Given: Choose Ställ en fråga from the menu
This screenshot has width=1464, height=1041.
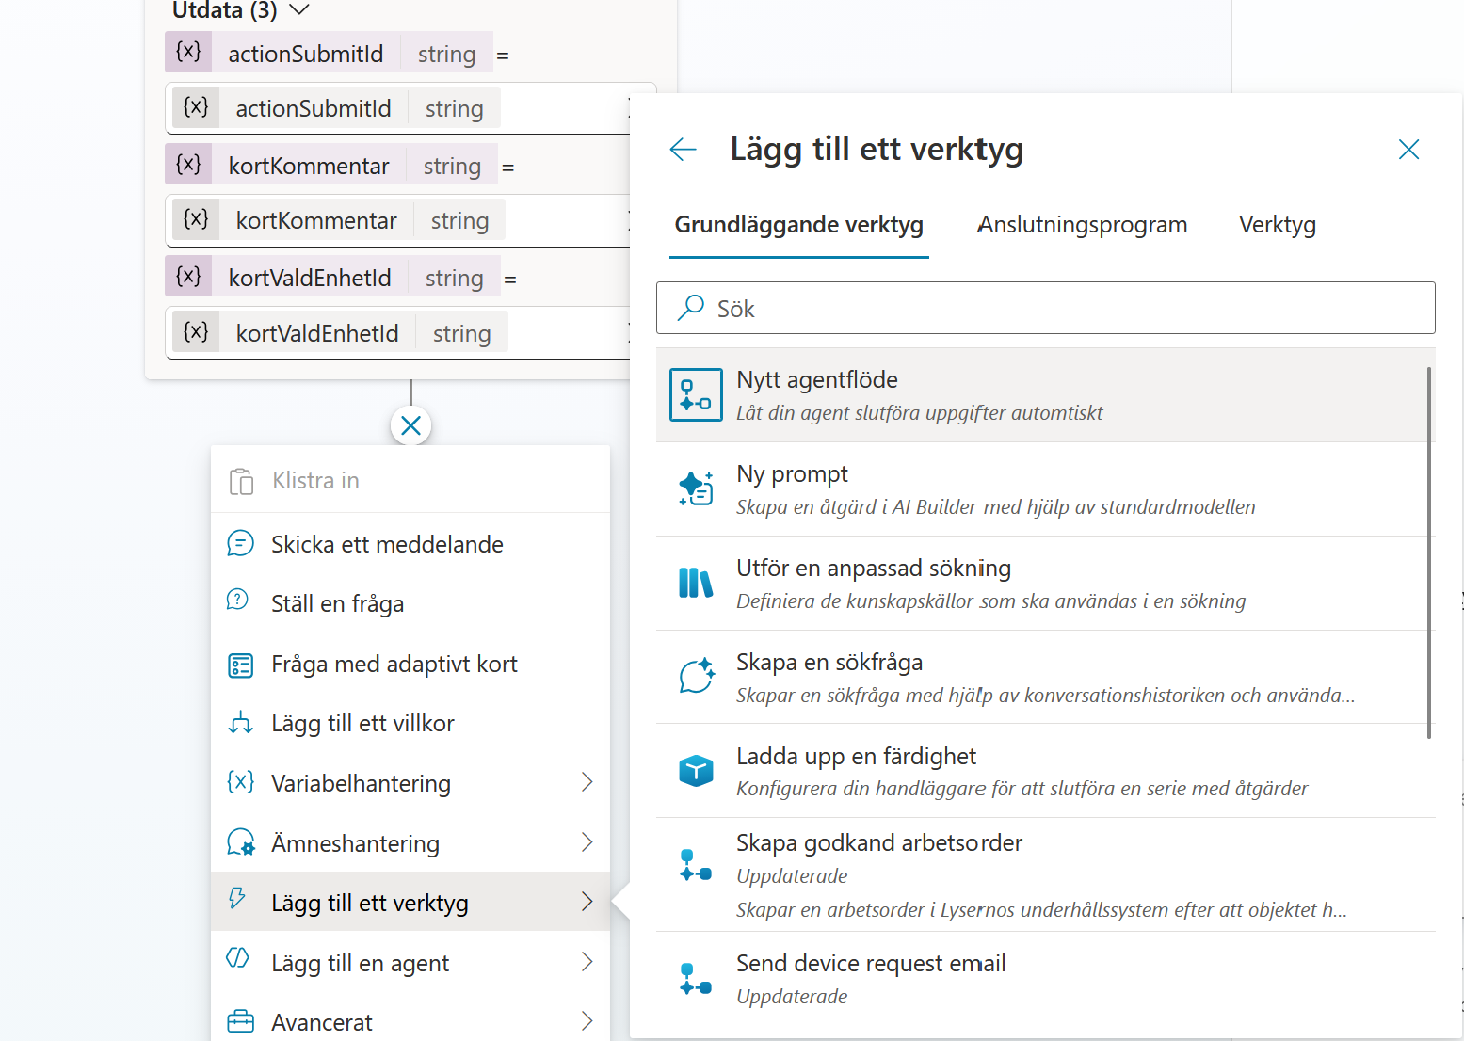Looking at the screenshot, I should (x=410, y=603).
